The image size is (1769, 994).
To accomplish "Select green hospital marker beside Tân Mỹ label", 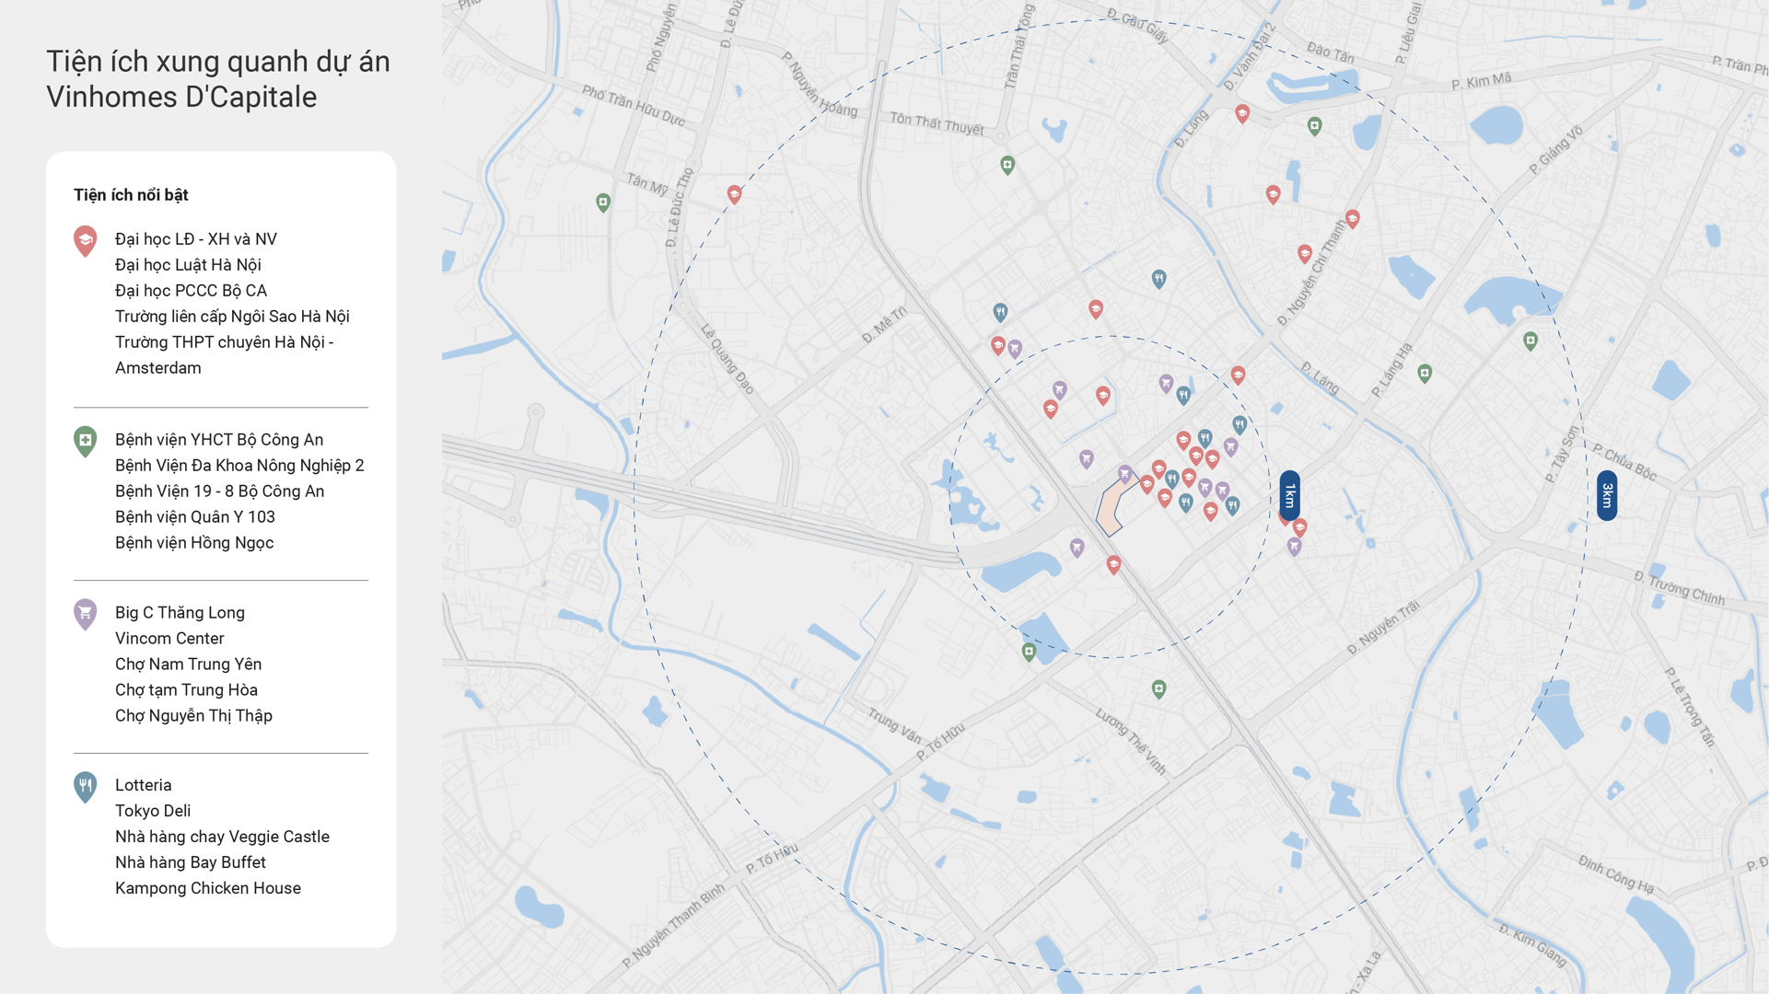I will click(x=603, y=203).
